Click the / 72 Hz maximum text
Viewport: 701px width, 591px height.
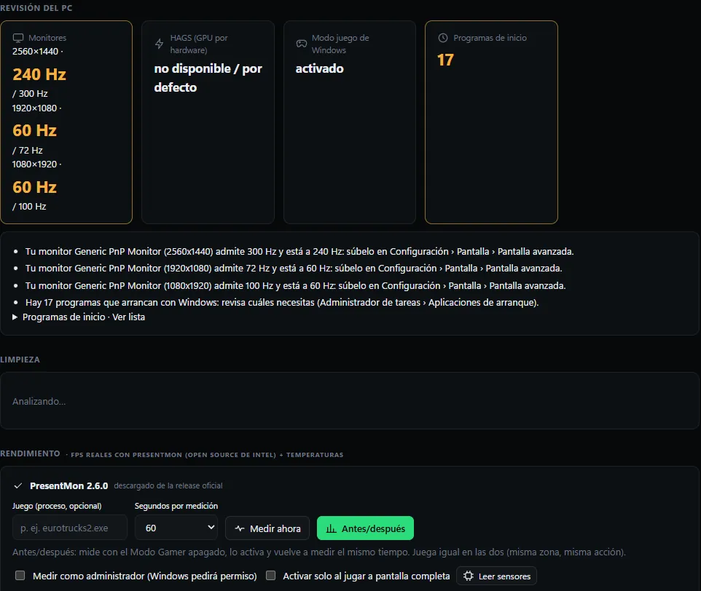point(27,151)
